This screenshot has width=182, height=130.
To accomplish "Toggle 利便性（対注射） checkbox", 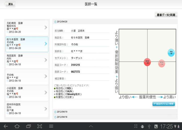I will coord(55,97).
